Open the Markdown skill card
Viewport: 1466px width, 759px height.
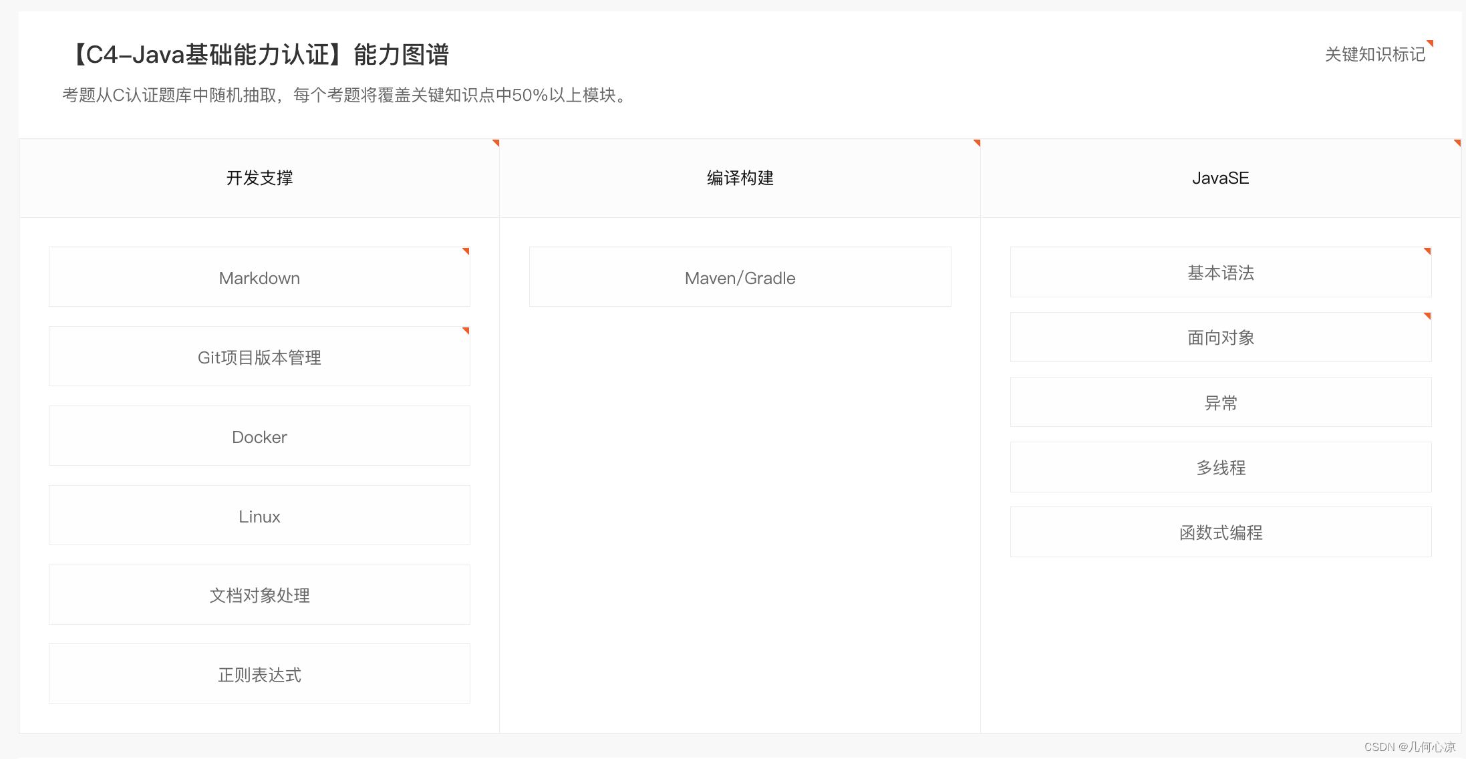tap(259, 277)
